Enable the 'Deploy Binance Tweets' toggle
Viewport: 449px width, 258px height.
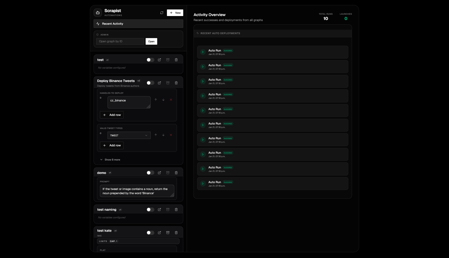click(x=150, y=83)
